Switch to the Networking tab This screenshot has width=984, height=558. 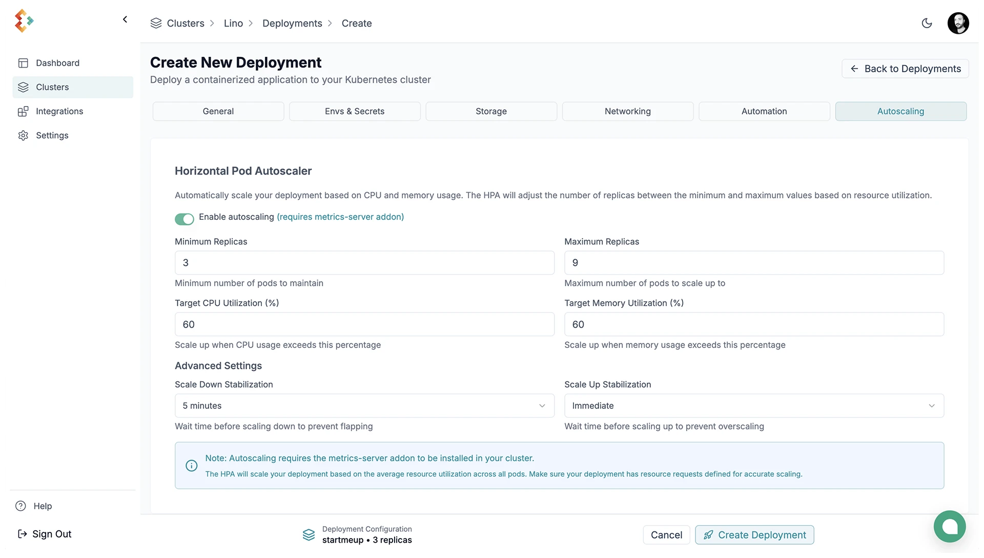point(627,111)
